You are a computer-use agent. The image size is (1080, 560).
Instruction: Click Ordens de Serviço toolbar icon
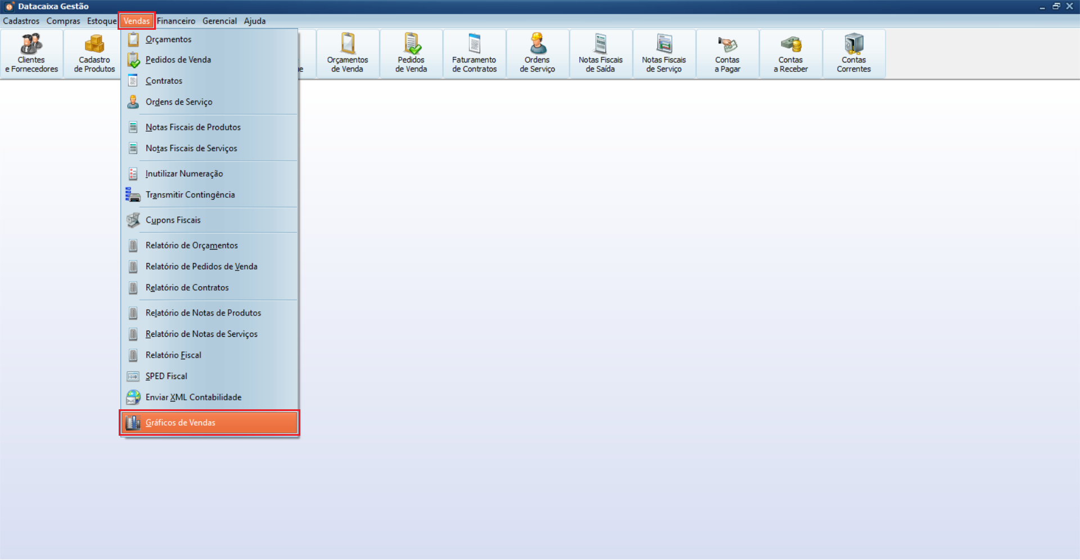tap(537, 53)
